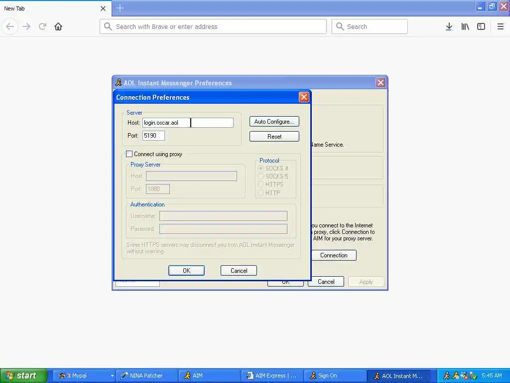Switch to NINA Patcher in taskbar
The height and width of the screenshot is (383, 510).
(147, 376)
